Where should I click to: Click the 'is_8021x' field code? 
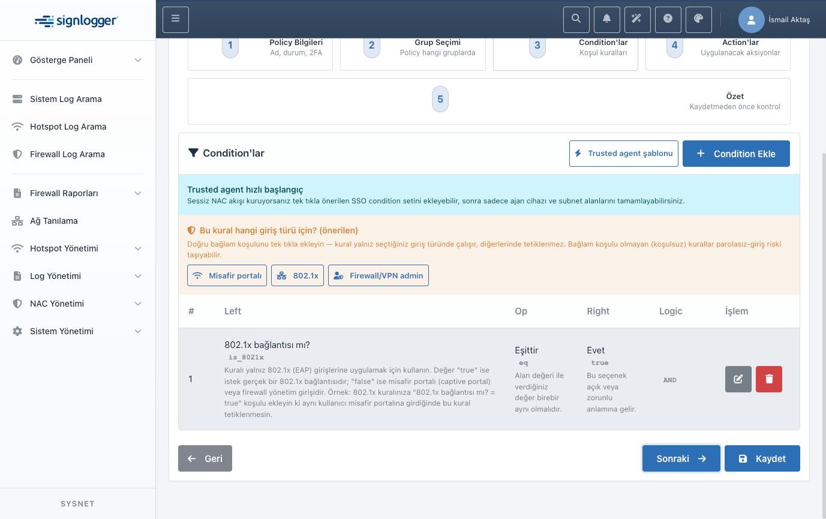click(246, 357)
